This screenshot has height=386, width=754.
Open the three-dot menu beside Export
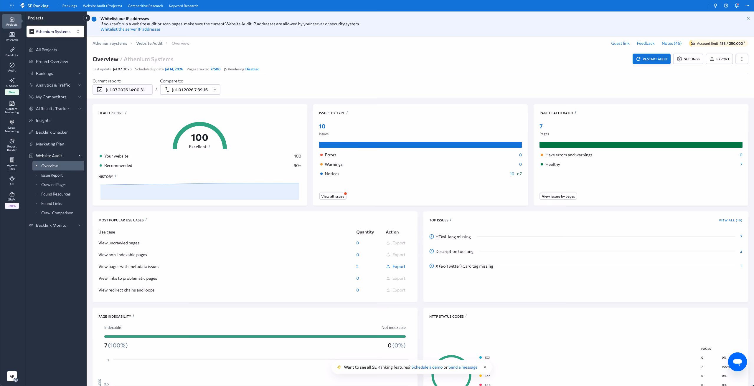click(742, 59)
